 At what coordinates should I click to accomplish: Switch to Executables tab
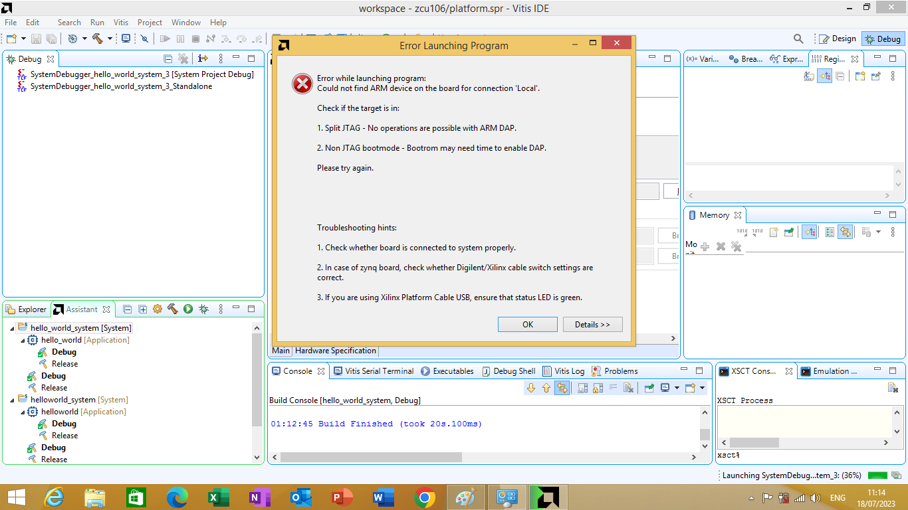[x=447, y=371]
